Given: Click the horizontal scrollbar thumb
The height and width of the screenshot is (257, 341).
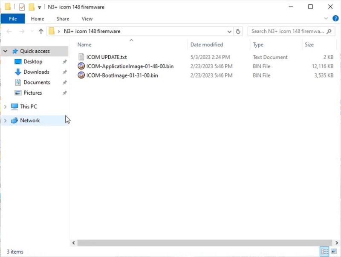Looking at the screenshot, I should coord(205,243).
